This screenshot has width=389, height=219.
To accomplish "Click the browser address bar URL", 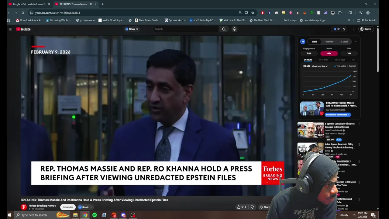I will tap(57, 13).
